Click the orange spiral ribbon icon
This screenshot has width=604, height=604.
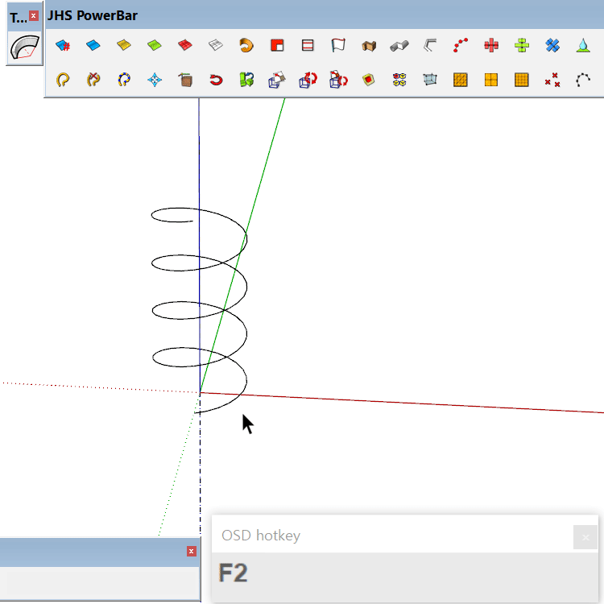tap(246, 45)
